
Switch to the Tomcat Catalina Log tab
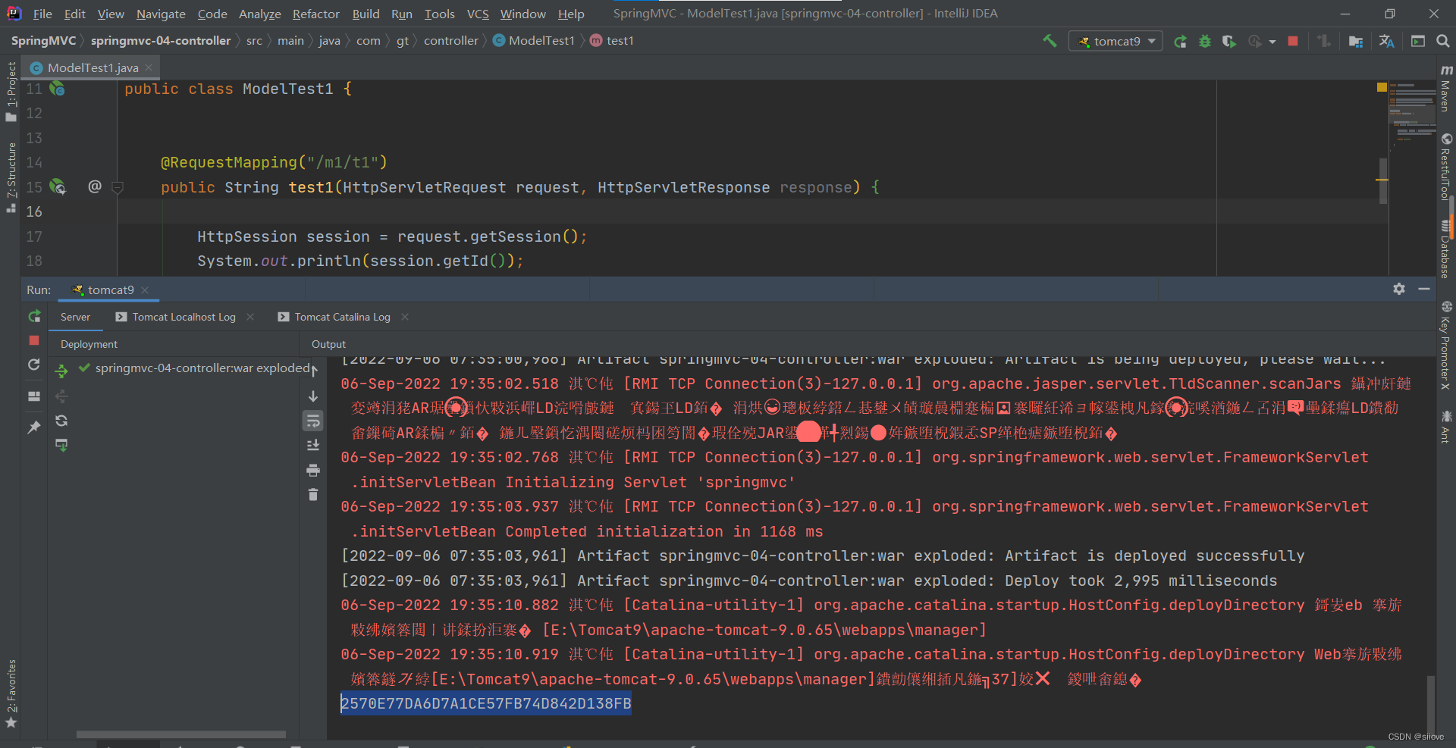(342, 317)
